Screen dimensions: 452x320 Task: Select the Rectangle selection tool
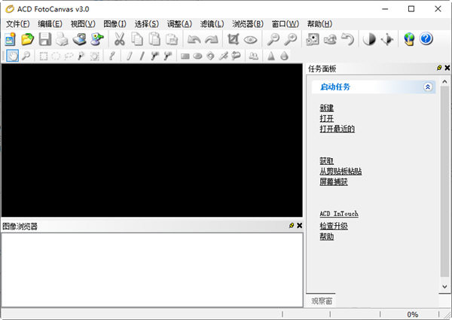click(x=43, y=56)
